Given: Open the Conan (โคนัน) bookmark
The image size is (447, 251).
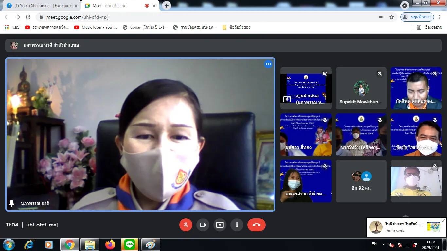Looking at the screenshot, I should 145,27.
